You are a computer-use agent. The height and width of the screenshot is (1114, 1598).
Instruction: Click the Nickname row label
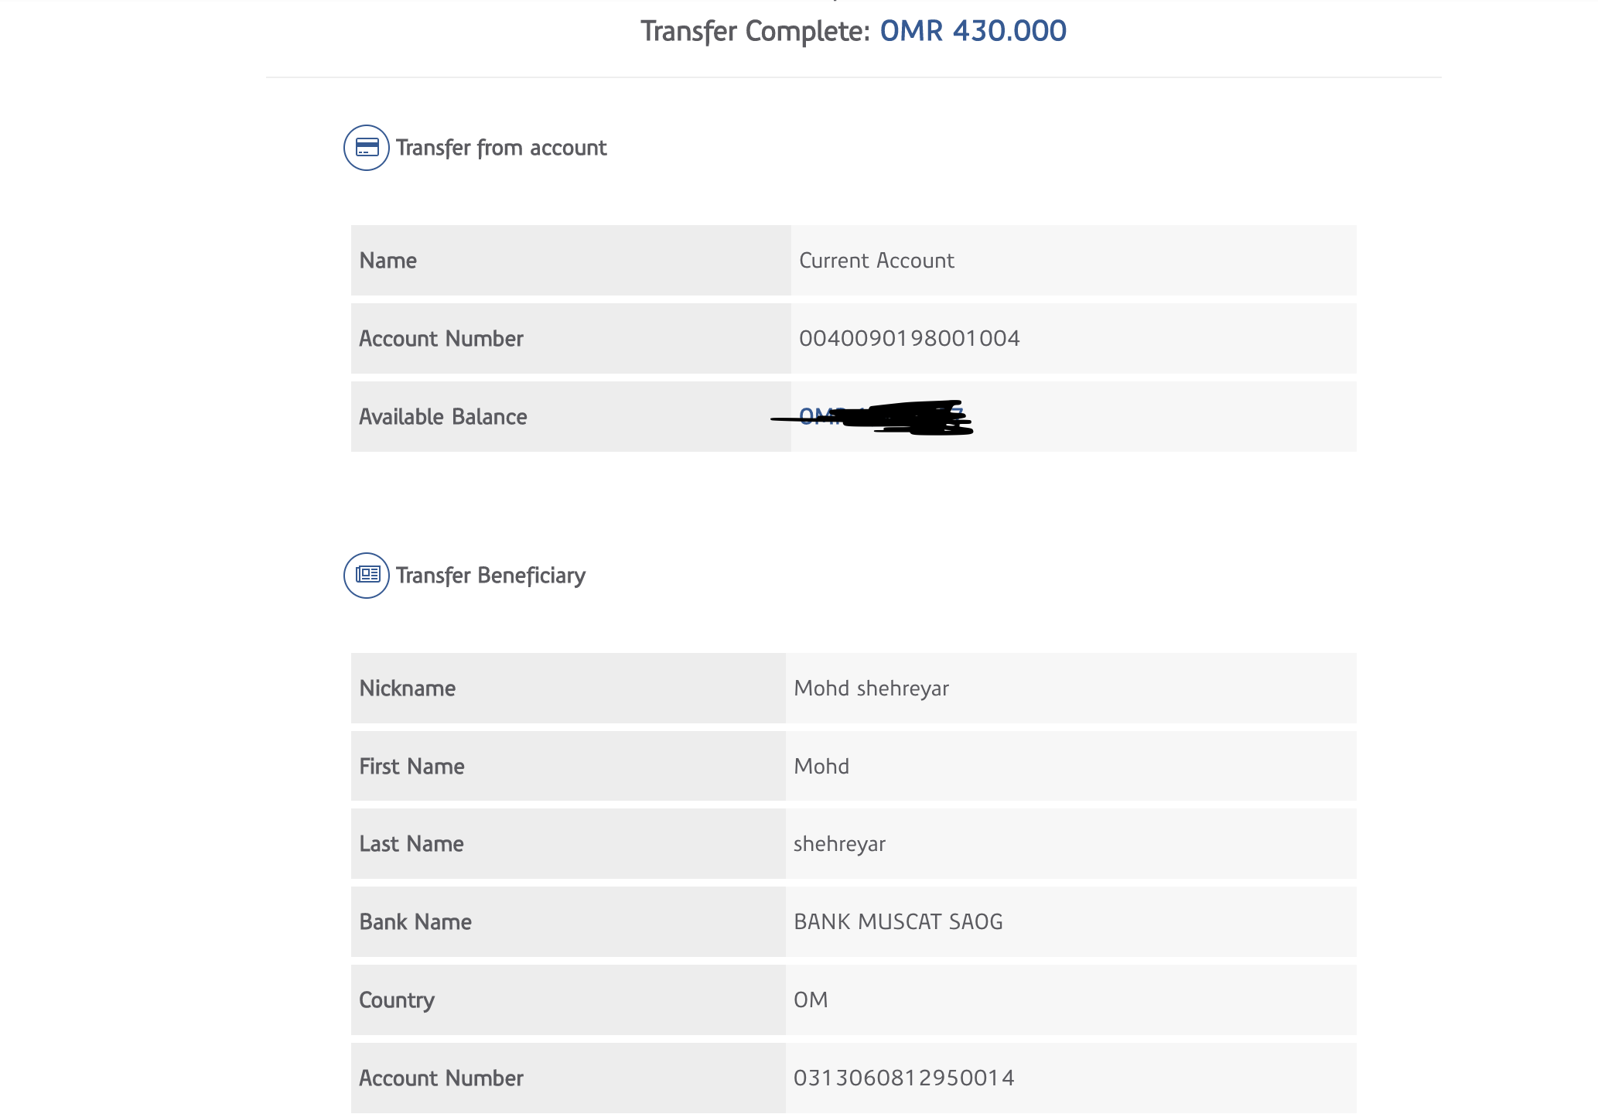click(408, 689)
